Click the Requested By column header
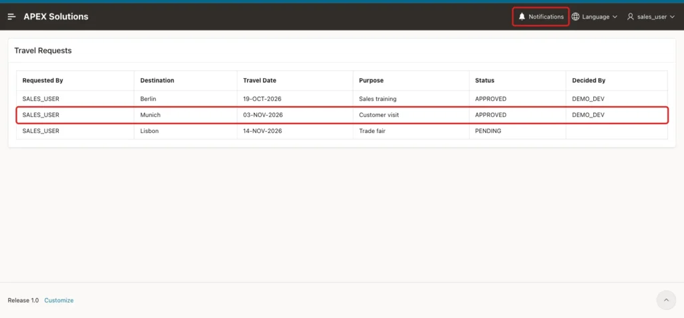The width and height of the screenshot is (684, 318). pos(43,80)
